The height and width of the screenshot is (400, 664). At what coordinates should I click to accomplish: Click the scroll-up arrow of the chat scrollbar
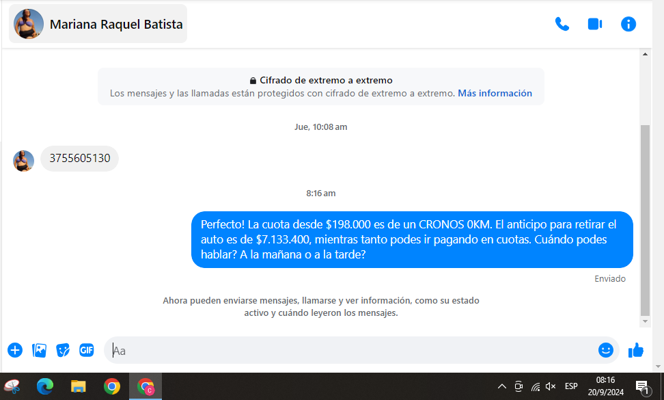coord(644,54)
